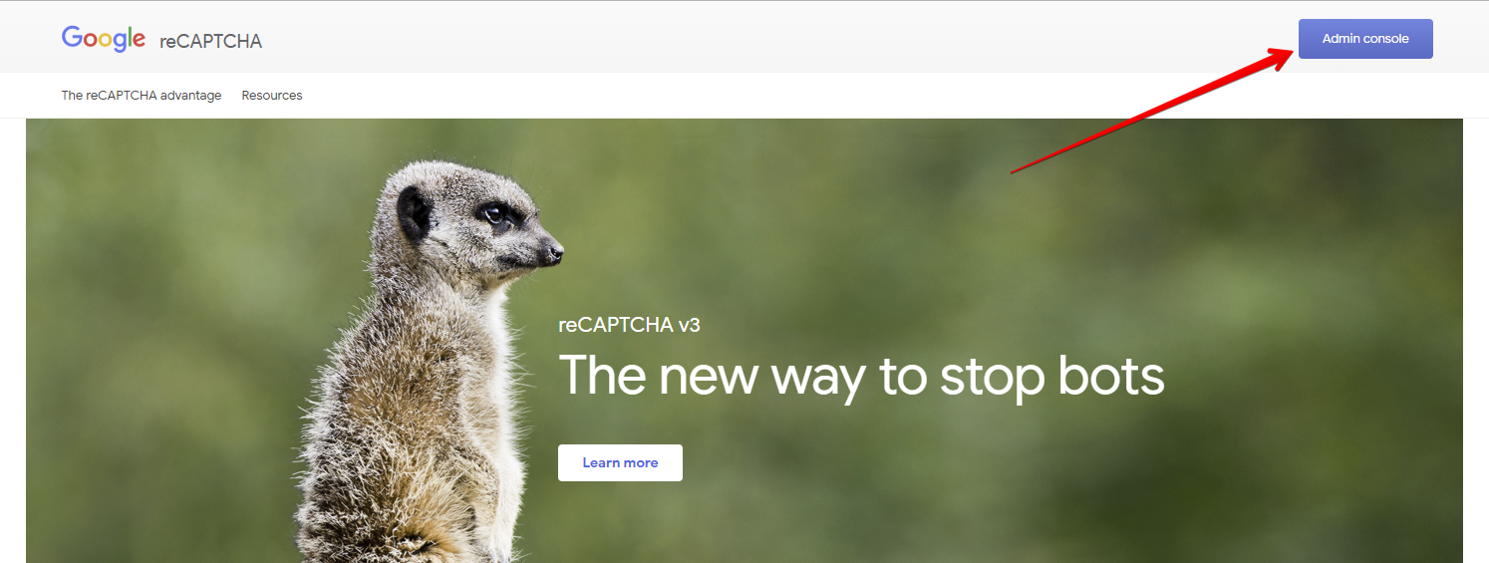1489x563 pixels.
Task: Click the Google logo
Action: coord(104,39)
